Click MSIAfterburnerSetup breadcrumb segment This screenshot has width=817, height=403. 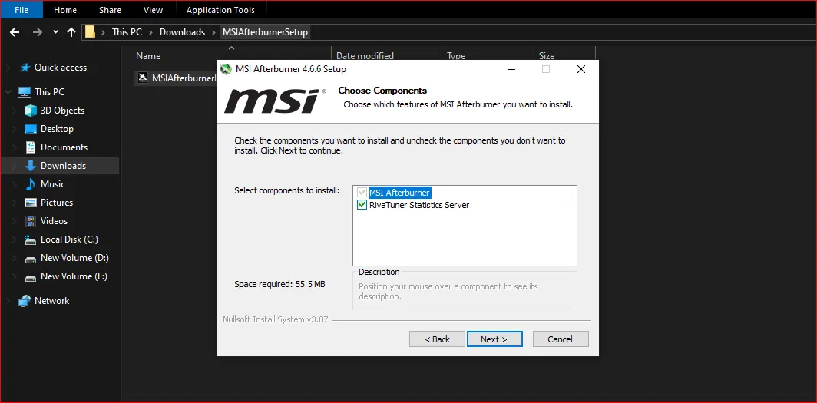click(265, 32)
